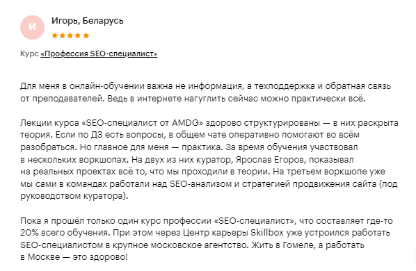The image size is (416, 271).
Task: Click the paragraph starting «Для меня в онлайн-обучении»
Action: tap(206, 92)
